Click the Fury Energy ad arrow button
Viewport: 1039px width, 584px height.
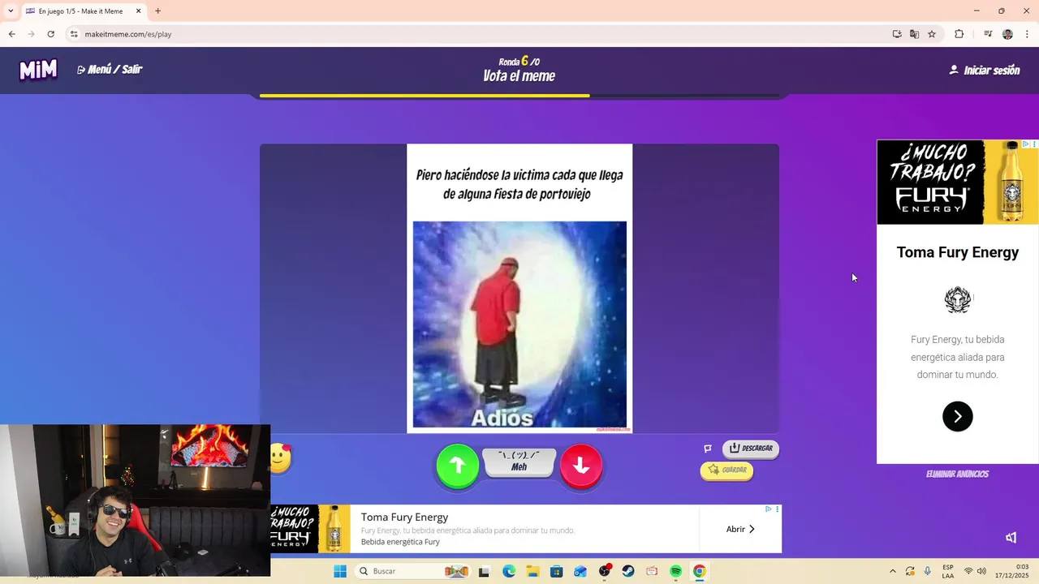coord(958,416)
